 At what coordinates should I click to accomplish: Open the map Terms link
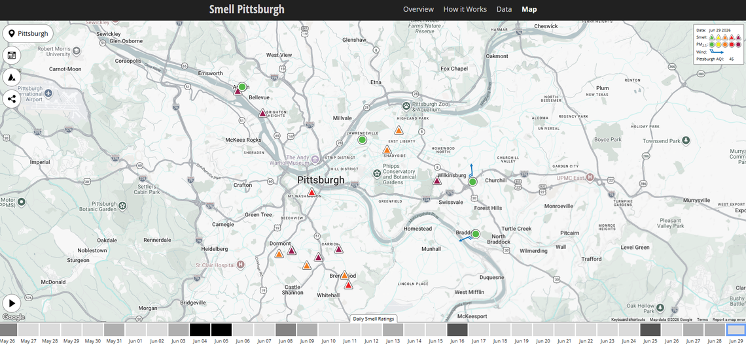tap(702, 320)
